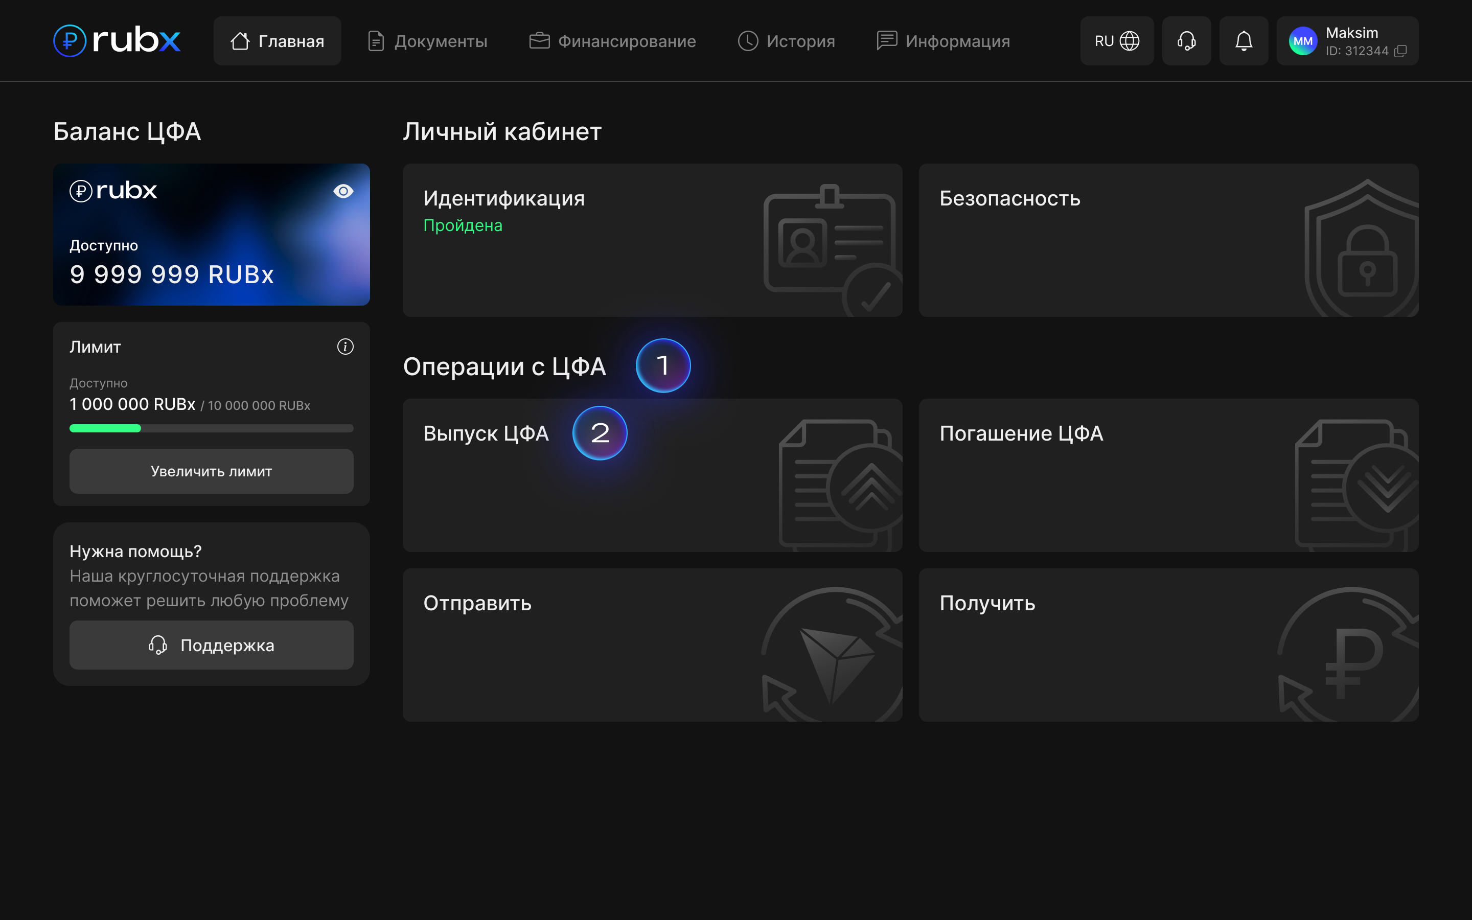The height and width of the screenshot is (920, 1472).
Task: Open the Погашение ЦФА card
Action: point(1168,475)
